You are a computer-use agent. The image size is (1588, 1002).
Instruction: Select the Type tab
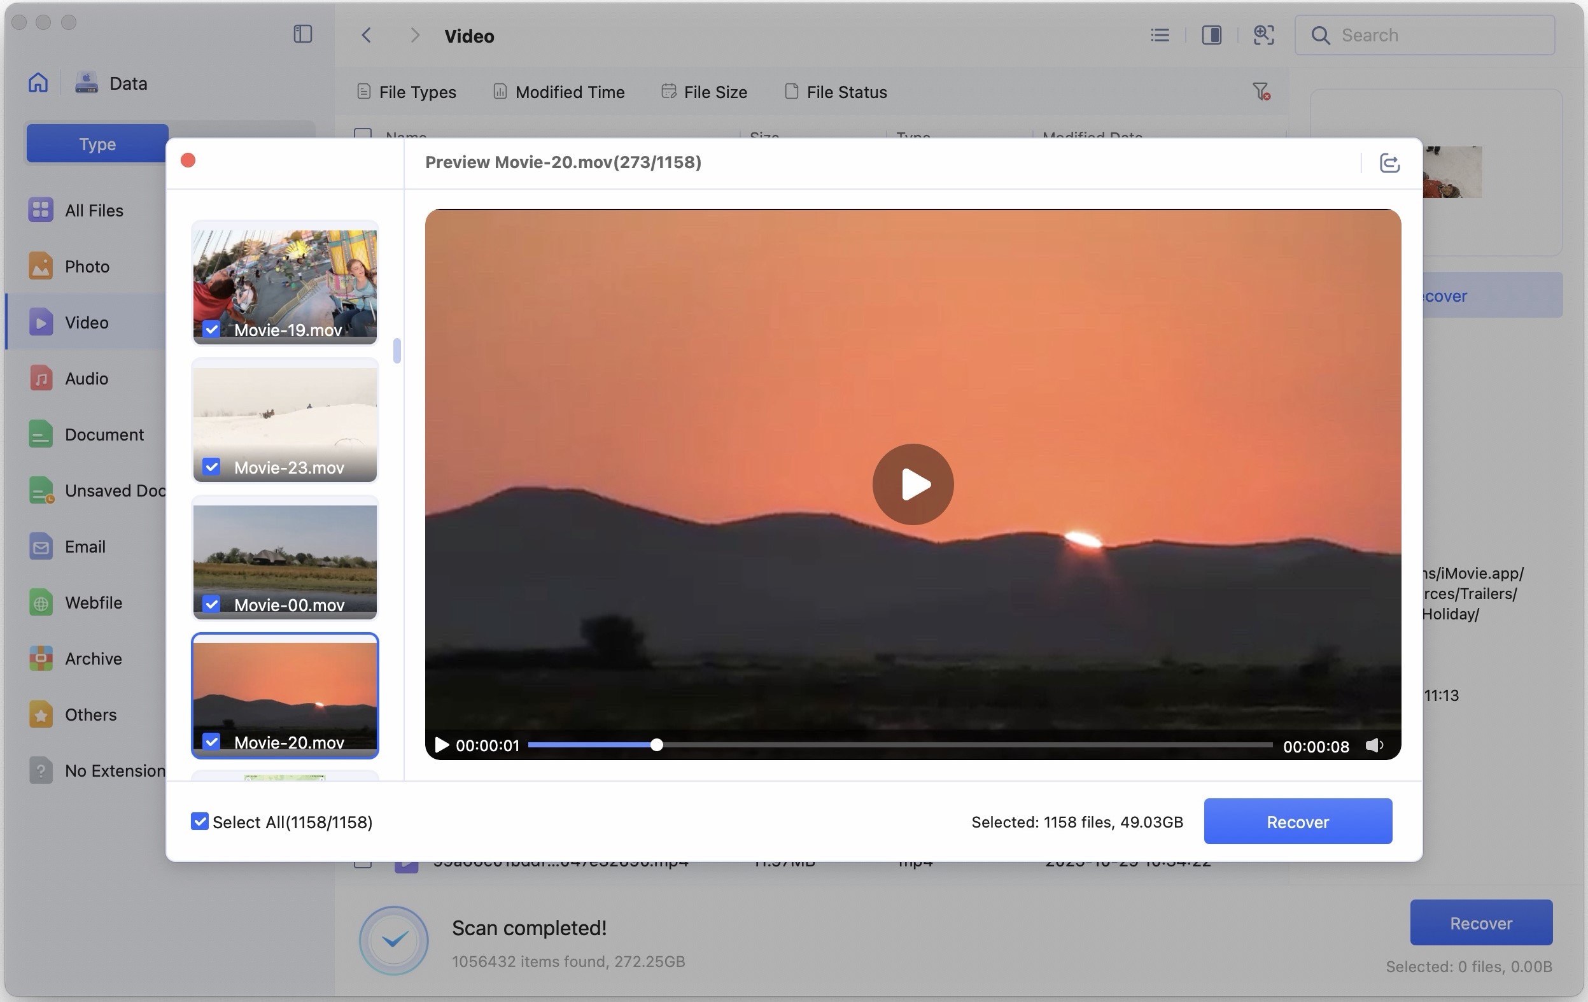pos(97,144)
